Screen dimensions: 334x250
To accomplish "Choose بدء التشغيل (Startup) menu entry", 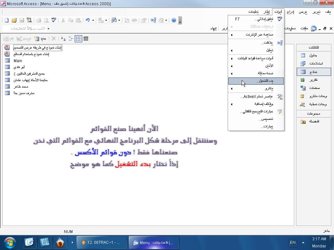I will [256, 81].
